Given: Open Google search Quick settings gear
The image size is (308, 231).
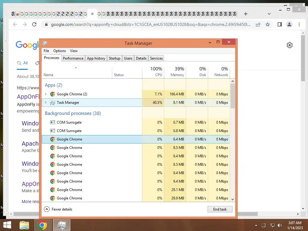Looking at the screenshot, I should tap(290, 45).
